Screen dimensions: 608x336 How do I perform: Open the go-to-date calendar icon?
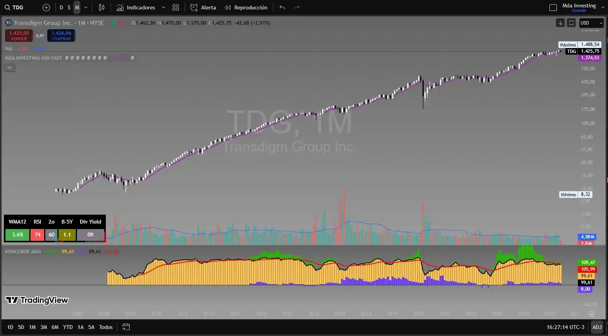coord(126,327)
